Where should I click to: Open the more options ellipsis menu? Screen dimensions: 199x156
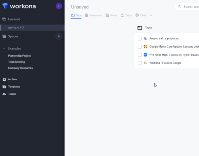coord(151,15)
